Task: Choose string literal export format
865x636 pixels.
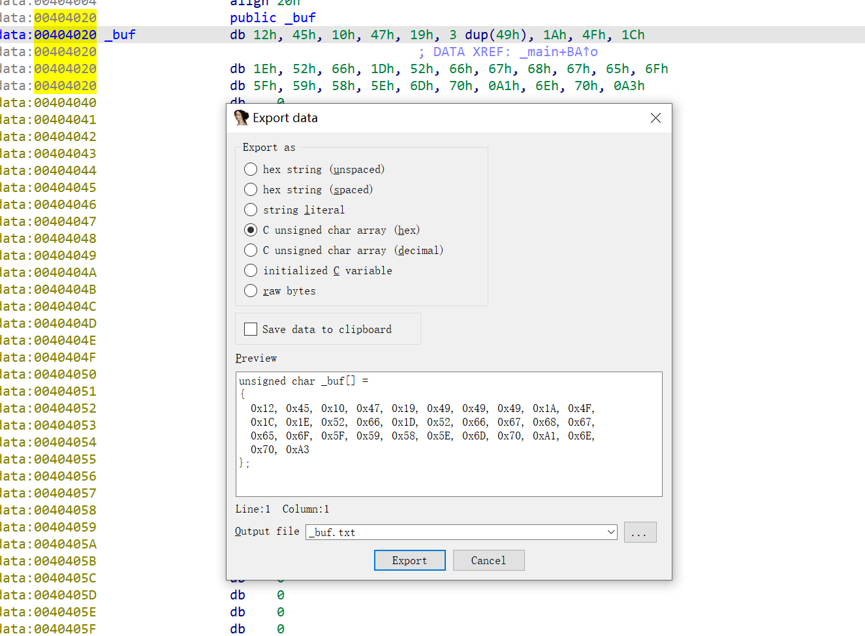Action: pos(251,210)
